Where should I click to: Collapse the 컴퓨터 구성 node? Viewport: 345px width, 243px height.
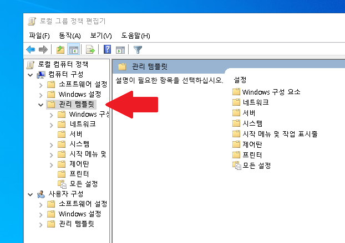(x=31, y=75)
